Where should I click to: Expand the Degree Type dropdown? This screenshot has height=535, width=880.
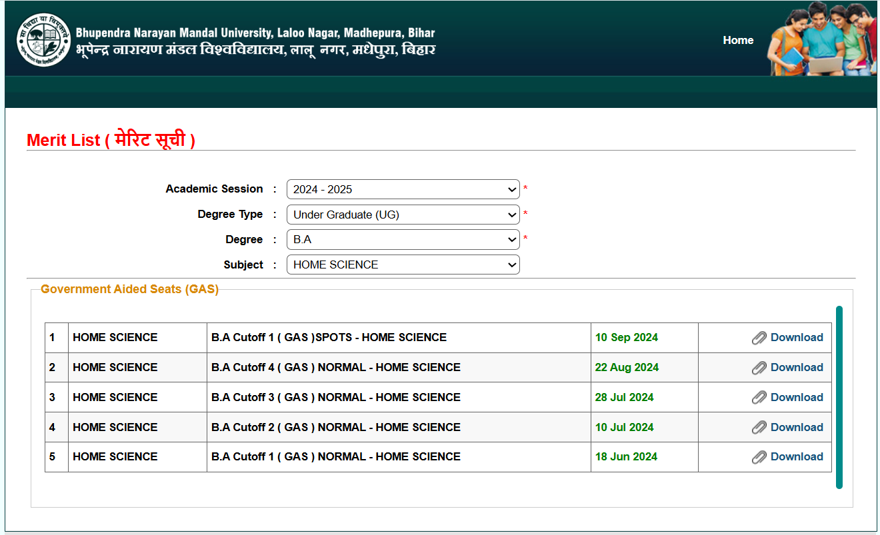pyautogui.click(x=403, y=215)
